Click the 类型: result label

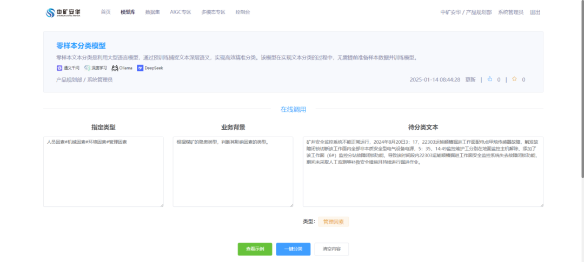[x=309, y=222]
